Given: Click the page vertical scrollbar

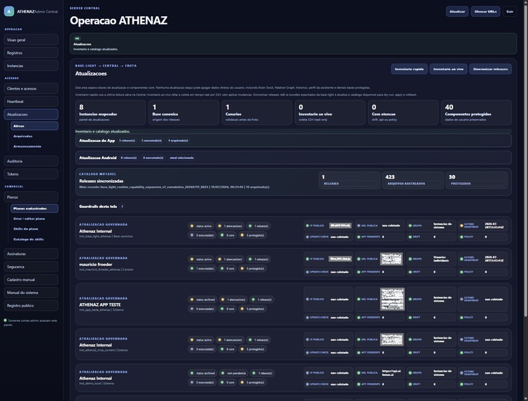Looking at the screenshot, I should coord(526,162).
